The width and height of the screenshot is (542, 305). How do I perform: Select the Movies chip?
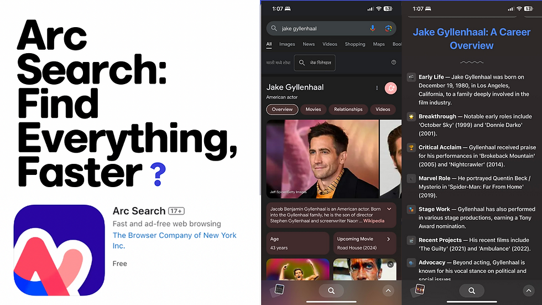[313, 109]
